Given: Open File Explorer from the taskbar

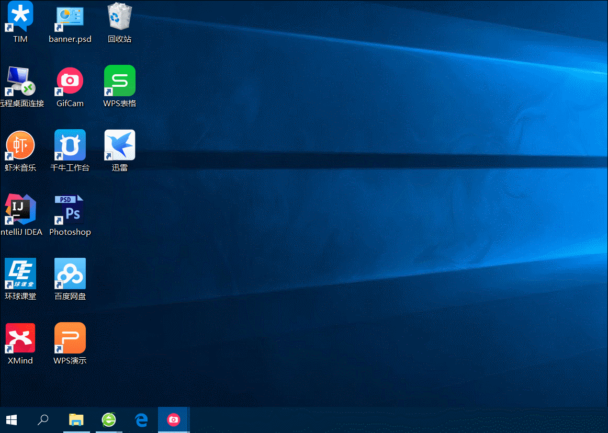Looking at the screenshot, I should tap(76, 420).
